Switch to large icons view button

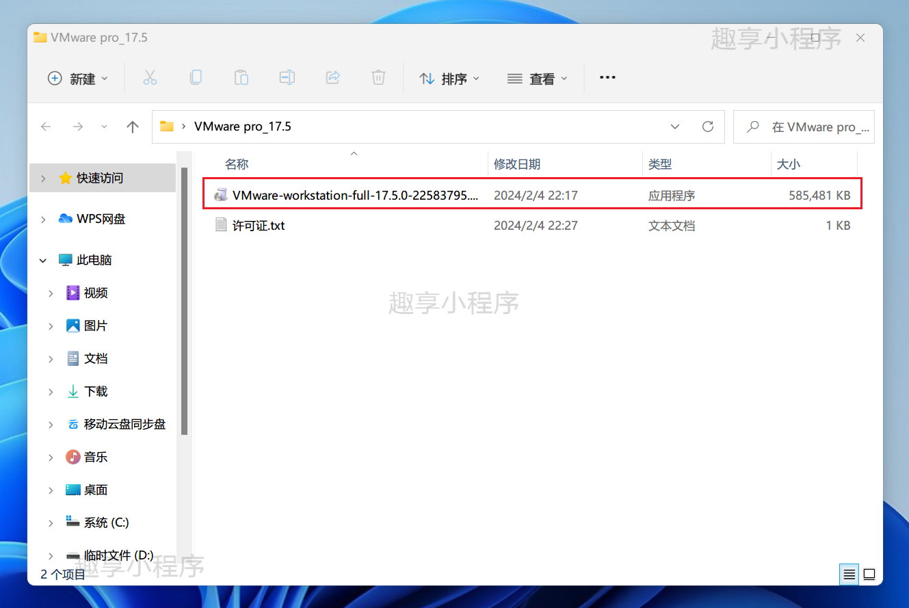click(x=869, y=574)
